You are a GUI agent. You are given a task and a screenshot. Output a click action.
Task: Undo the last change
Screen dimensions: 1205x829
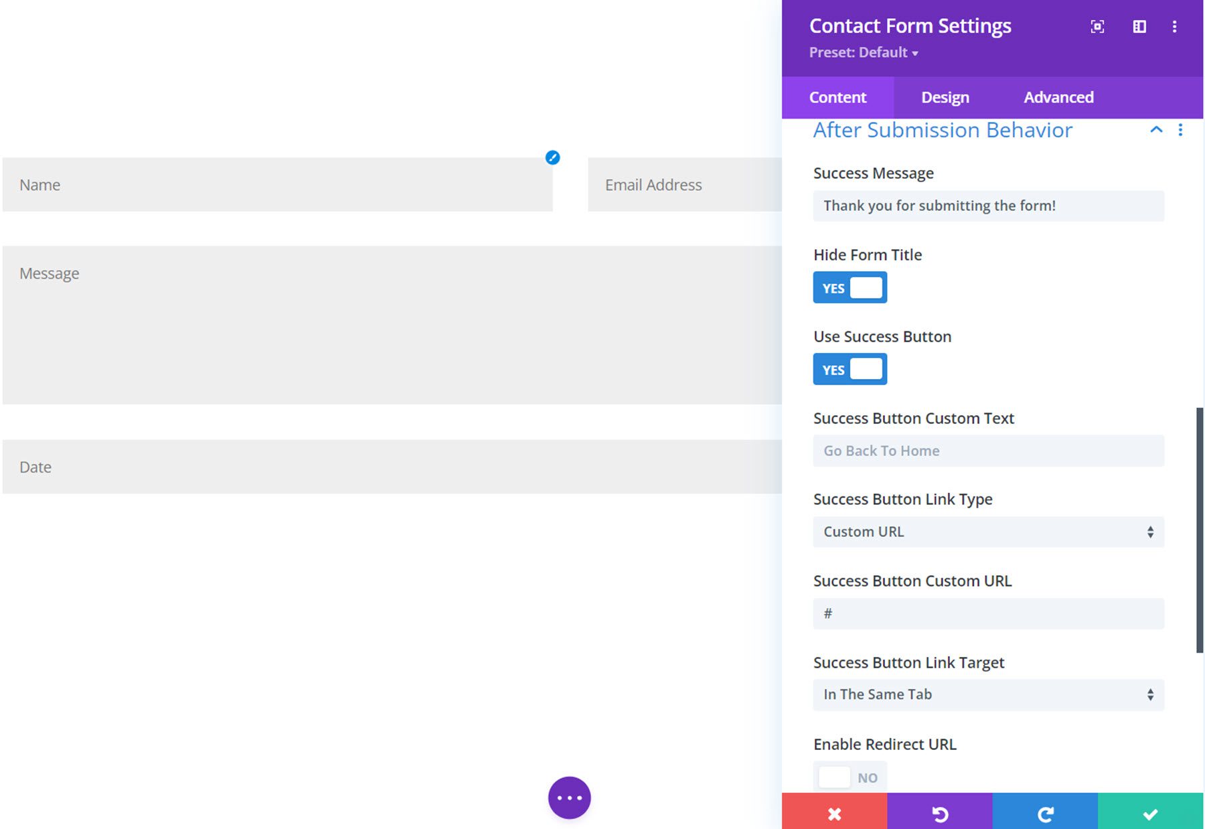(x=940, y=813)
